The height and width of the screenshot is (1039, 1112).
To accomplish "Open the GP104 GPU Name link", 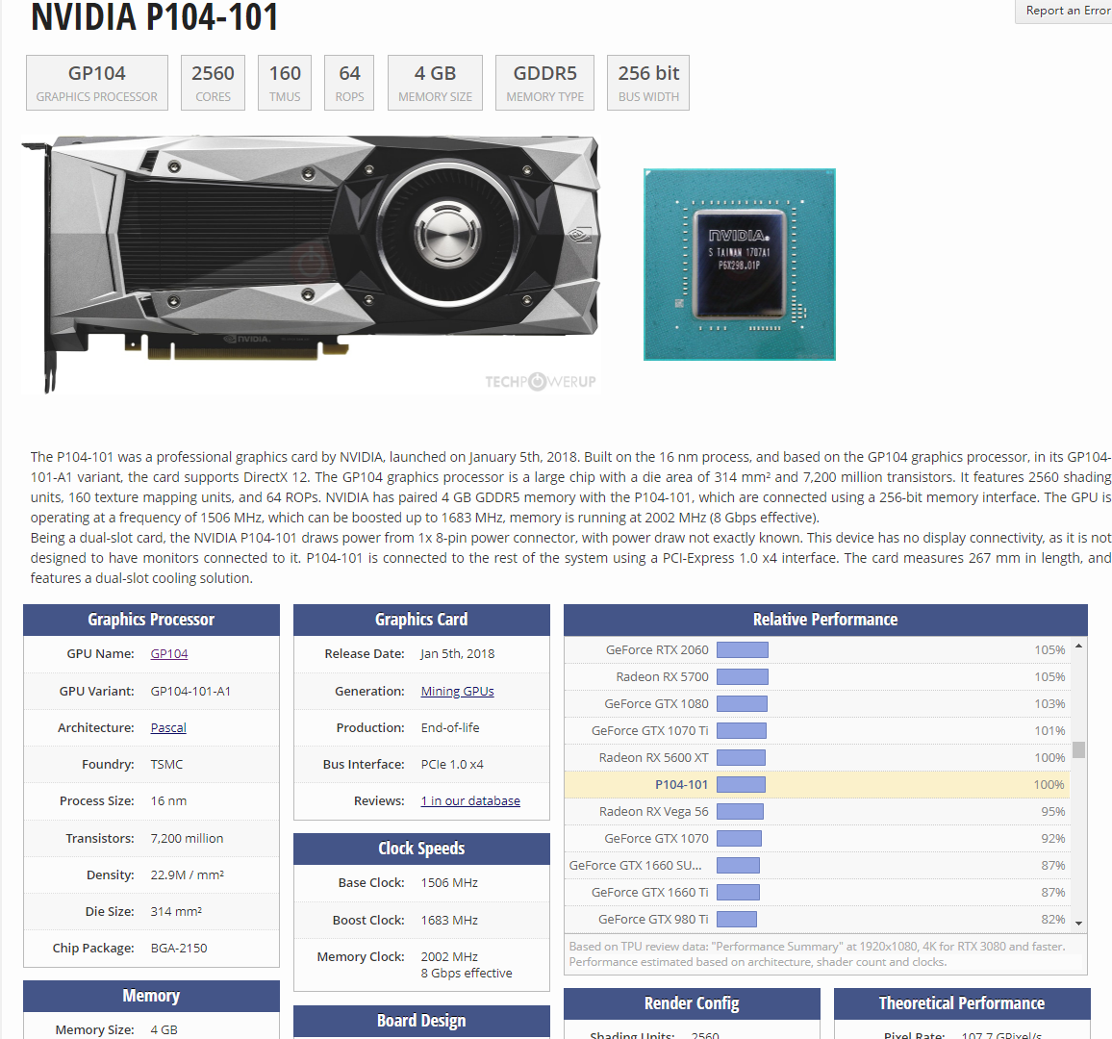I will pyautogui.click(x=168, y=654).
